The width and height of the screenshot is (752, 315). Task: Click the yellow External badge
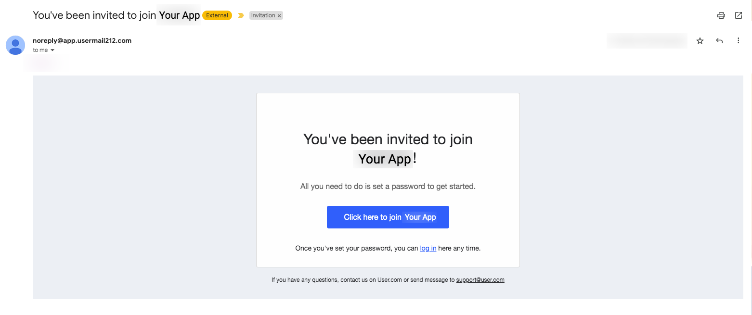click(x=217, y=15)
